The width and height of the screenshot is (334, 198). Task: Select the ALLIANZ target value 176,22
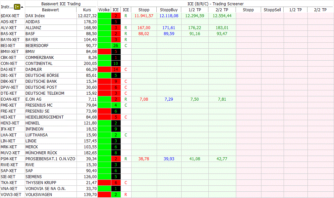[195, 28]
